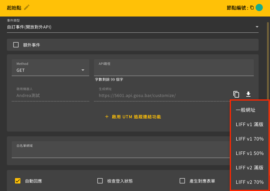This screenshot has height=191, width=270.
Task: Click the 生成網址 URL field
Action: (162, 93)
